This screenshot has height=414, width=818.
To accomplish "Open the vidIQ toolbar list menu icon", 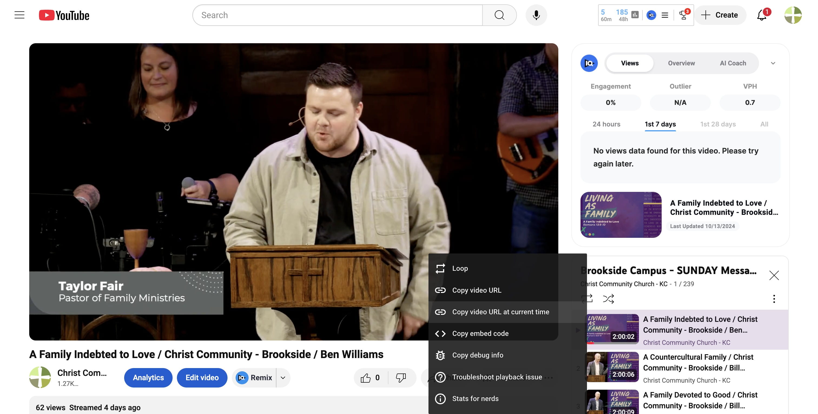I will pyautogui.click(x=665, y=15).
